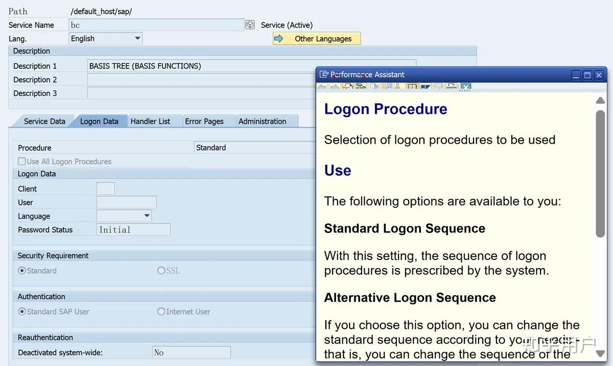Click the Other Languages button
Screen dimensions: 613x366
316,38
